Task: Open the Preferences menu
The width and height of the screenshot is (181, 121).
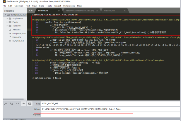Action: point(69,6)
